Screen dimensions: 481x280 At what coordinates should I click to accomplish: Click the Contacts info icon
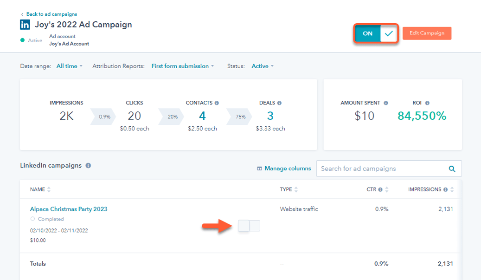[x=217, y=103]
